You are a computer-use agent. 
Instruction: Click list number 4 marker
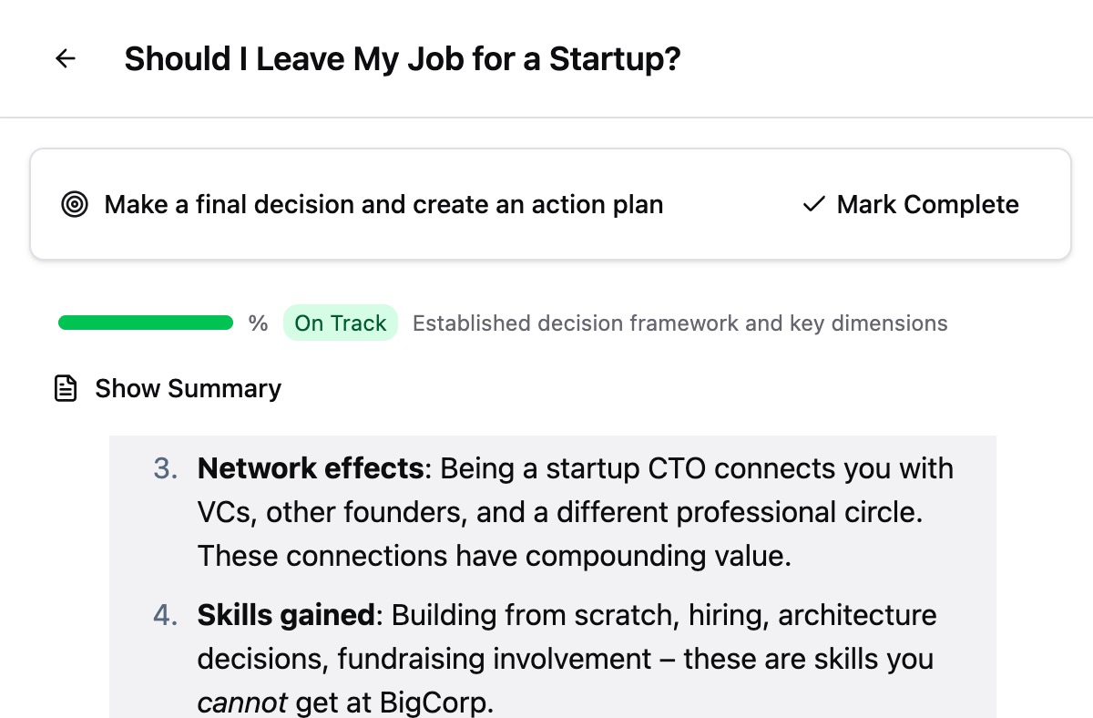pyautogui.click(x=165, y=615)
